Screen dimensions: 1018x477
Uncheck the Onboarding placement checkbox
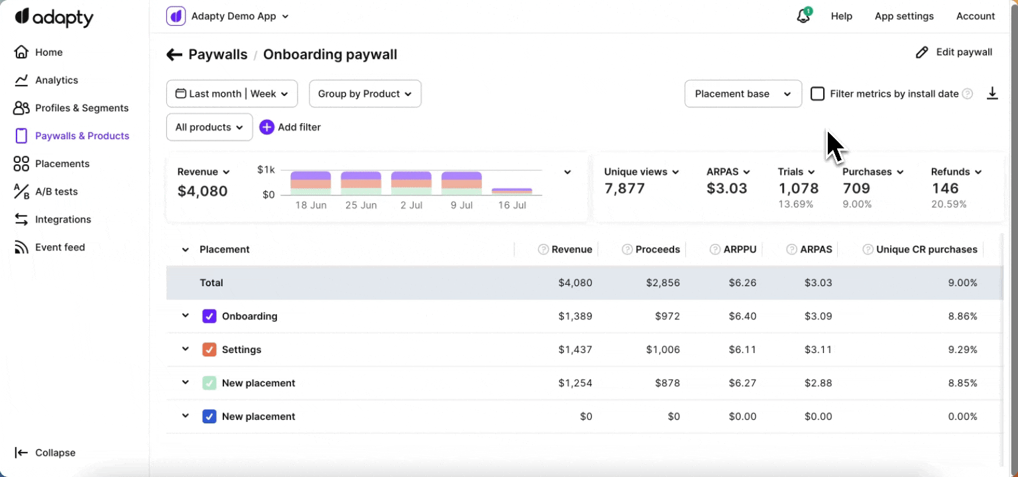coord(209,317)
